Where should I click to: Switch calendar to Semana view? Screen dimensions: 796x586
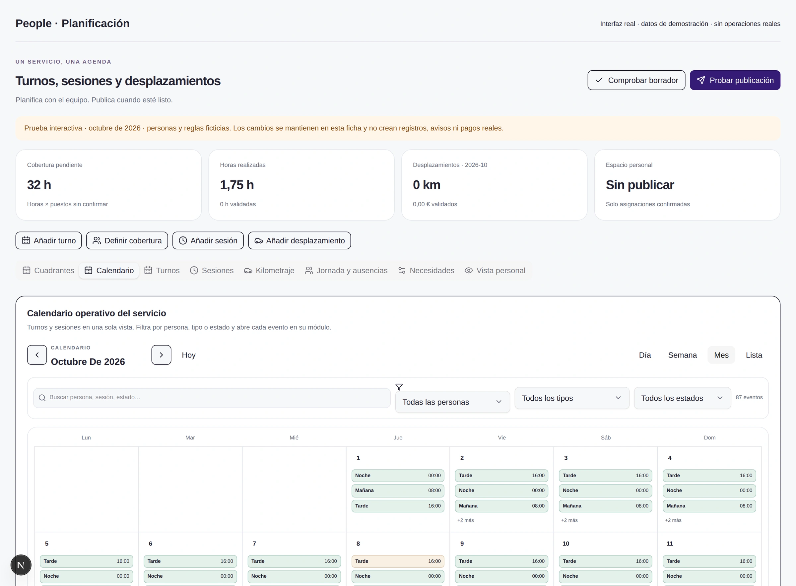682,355
